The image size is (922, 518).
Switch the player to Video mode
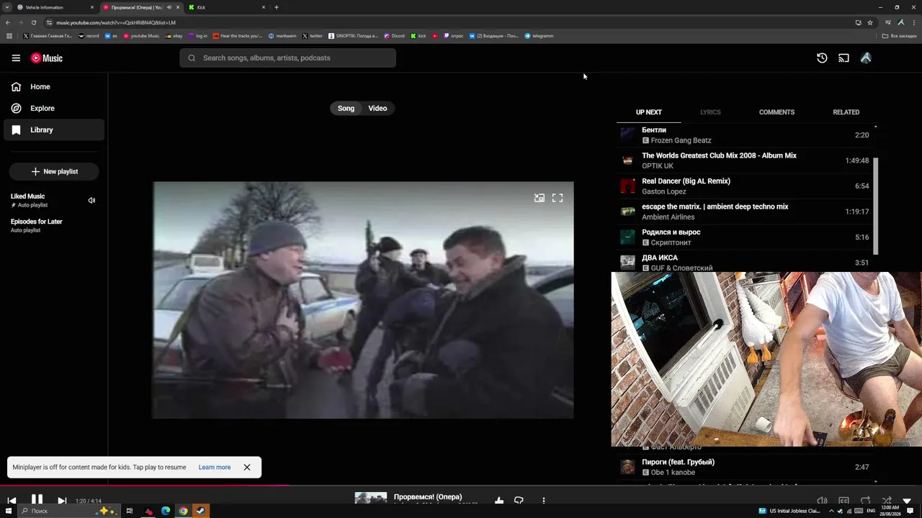point(377,109)
